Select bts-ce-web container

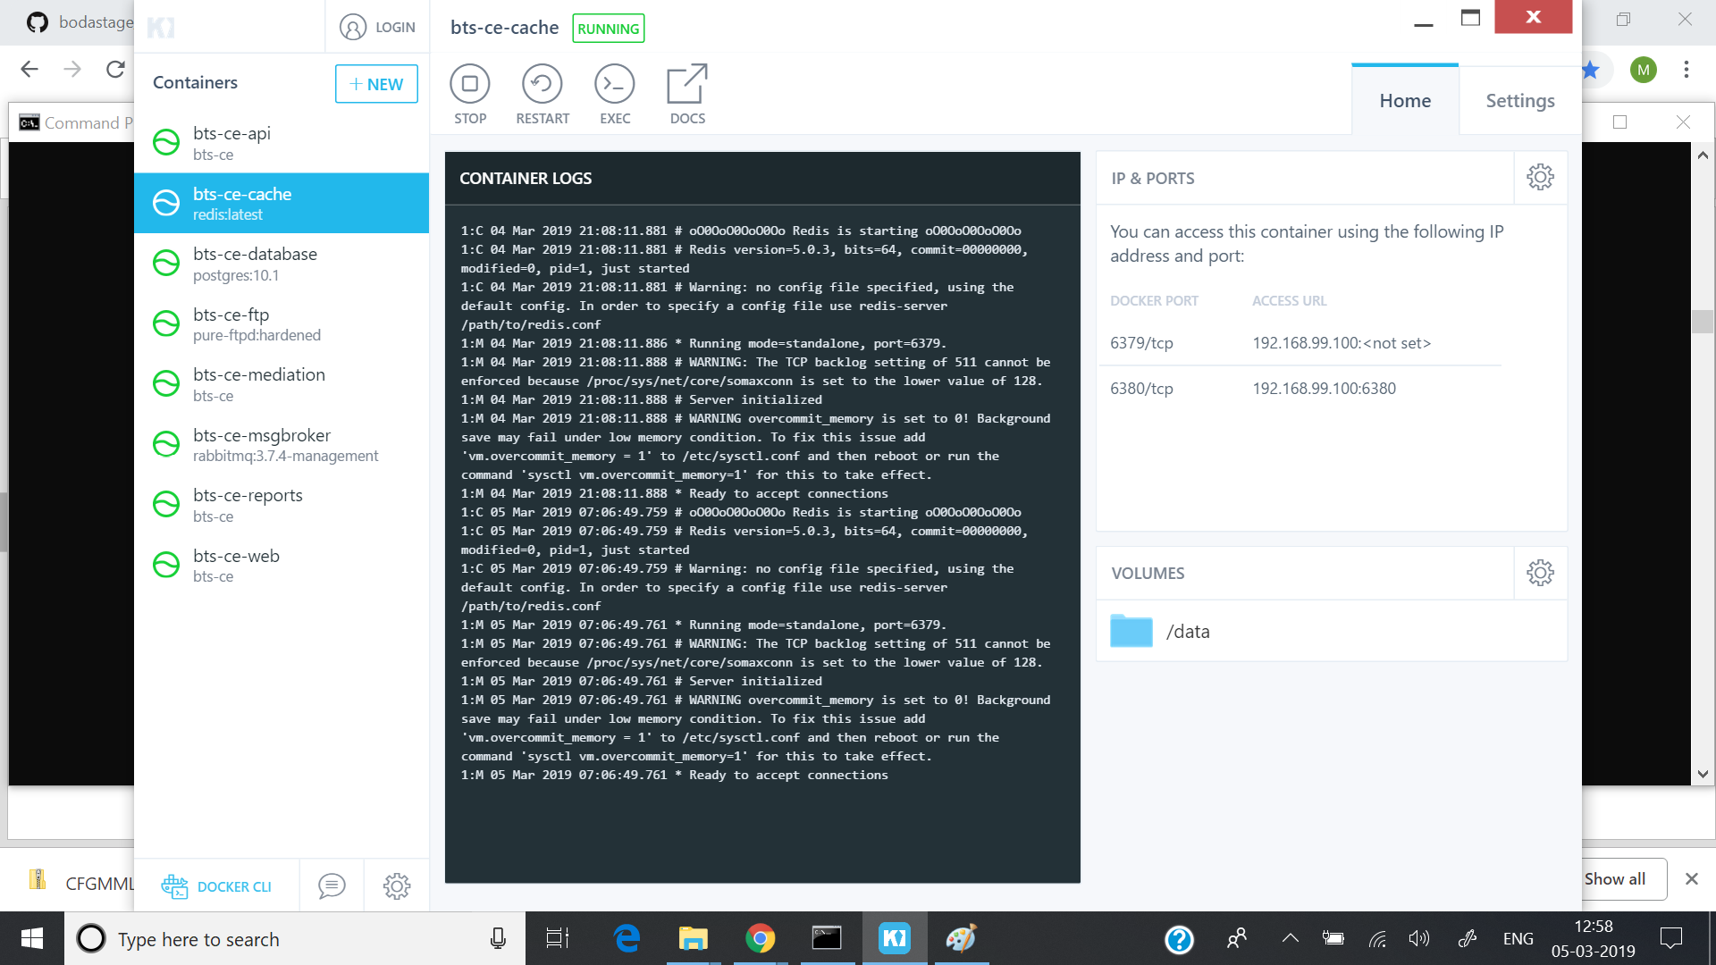[x=282, y=565]
